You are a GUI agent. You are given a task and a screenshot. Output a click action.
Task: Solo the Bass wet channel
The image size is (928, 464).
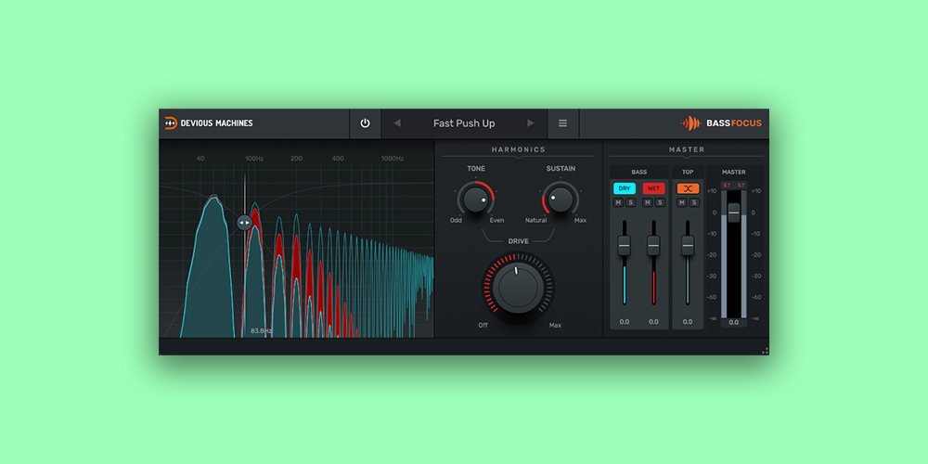pos(660,202)
